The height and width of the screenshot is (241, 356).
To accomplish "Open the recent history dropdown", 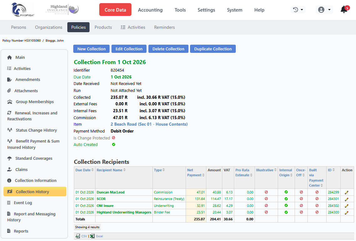I will click(x=298, y=10).
